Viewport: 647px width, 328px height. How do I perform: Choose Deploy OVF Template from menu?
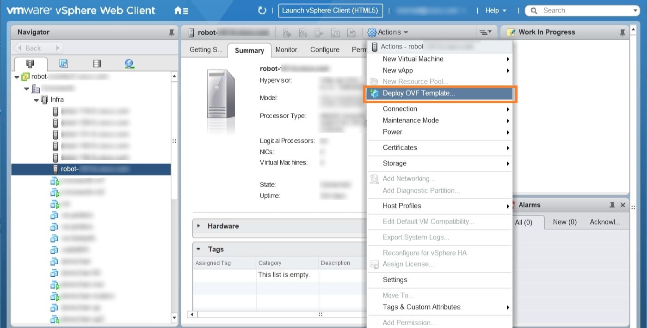[x=440, y=93]
